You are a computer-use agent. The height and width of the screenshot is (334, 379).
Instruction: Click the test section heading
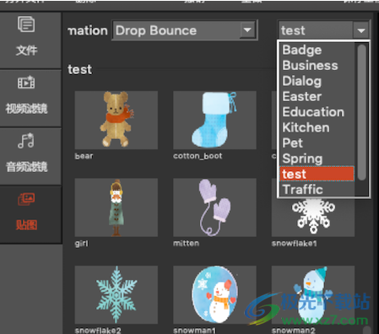point(79,69)
